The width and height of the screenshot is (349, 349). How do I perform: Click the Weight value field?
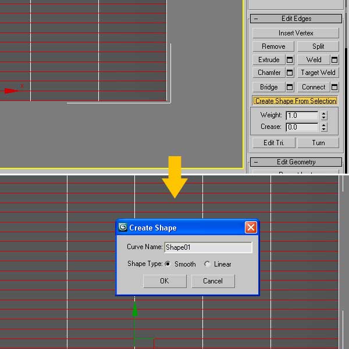tap(302, 116)
